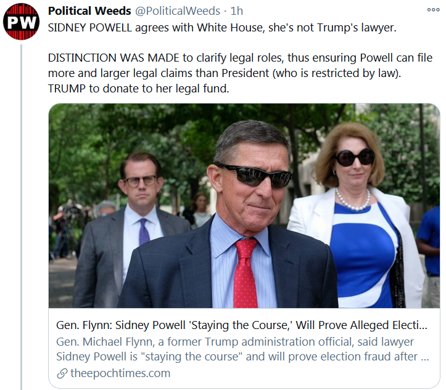Click the man in sunglasses in the photo

click(x=253, y=185)
